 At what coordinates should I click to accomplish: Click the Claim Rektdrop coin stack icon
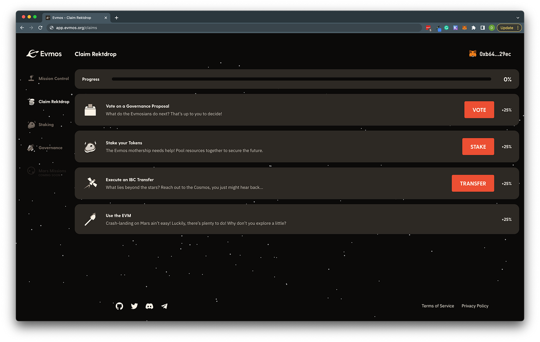(x=31, y=101)
